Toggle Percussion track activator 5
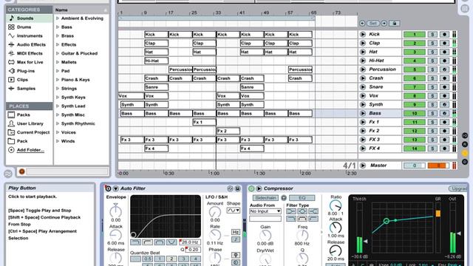This screenshot has width=473, height=266. 415,69
